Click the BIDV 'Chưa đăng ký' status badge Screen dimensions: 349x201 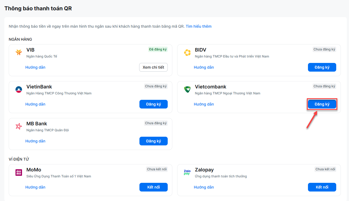point(325,49)
